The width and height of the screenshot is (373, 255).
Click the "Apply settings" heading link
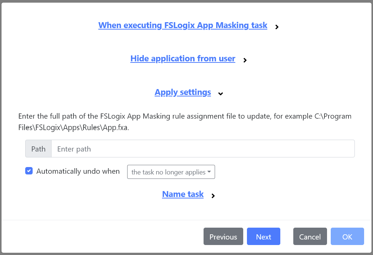[182, 92]
